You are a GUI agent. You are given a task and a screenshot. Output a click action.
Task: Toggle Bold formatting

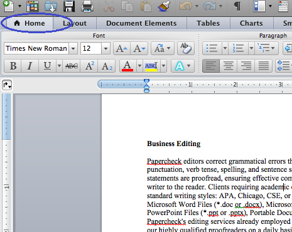(13, 66)
